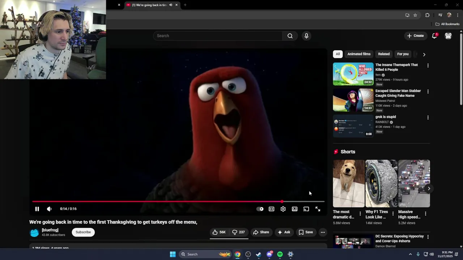Image resolution: width=463 pixels, height=260 pixels.
Task: Open Escaped Slender Man Stabber video thumbnail
Action: (x=353, y=100)
